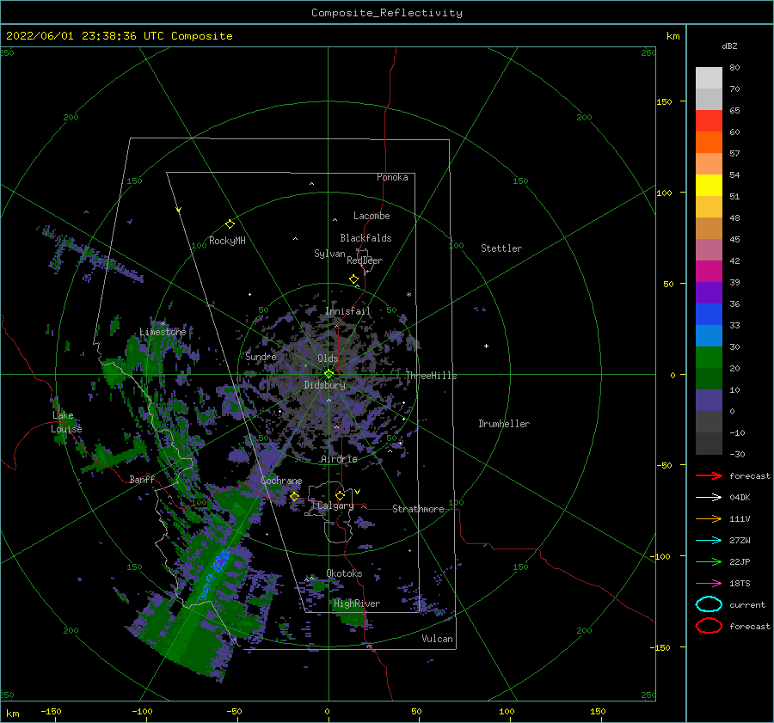Click the Limestone label
Viewport: 774px width, 723px height.
click(163, 332)
